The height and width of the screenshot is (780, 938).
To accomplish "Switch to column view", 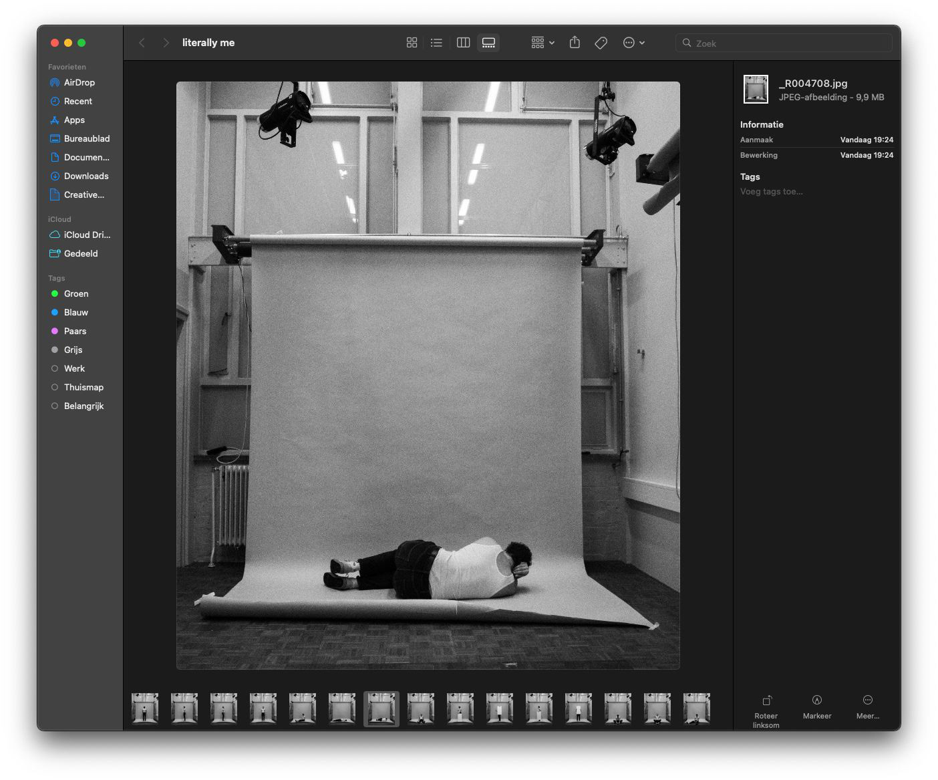I will [463, 43].
